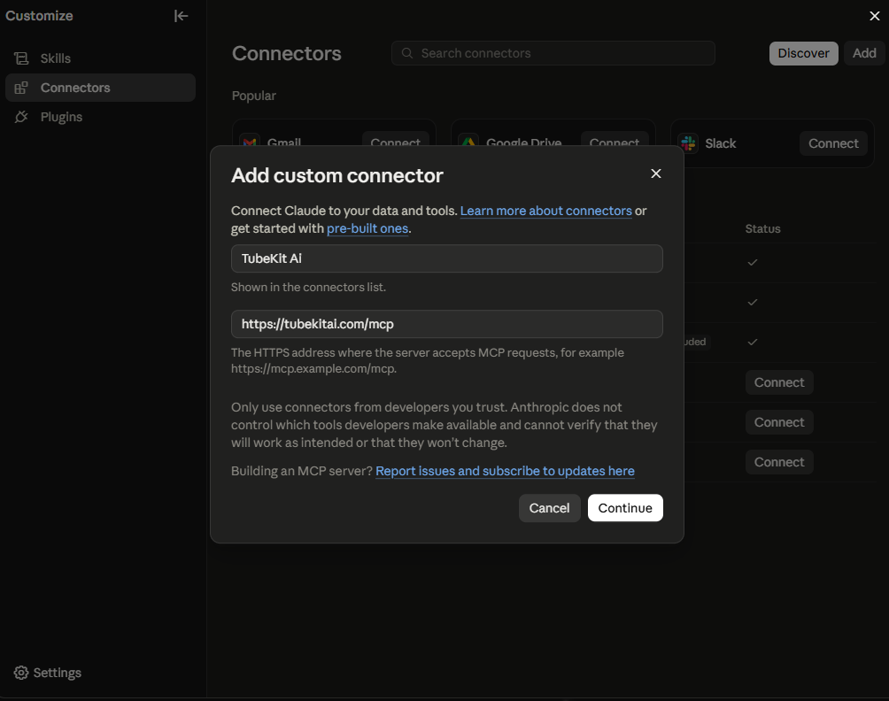Image resolution: width=889 pixels, height=701 pixels.
Task: Click the HTTPS address helper text
Action: click(x=428, y=360)
